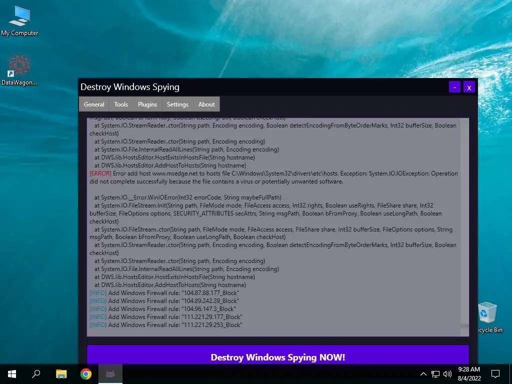
Task: Click the Destroy Windows Spying title text
Action: [130, 87]
